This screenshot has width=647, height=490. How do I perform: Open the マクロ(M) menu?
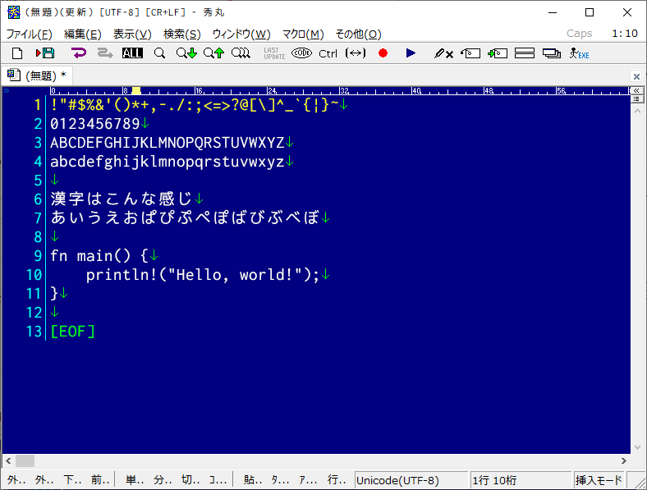[x=303, y=34]
